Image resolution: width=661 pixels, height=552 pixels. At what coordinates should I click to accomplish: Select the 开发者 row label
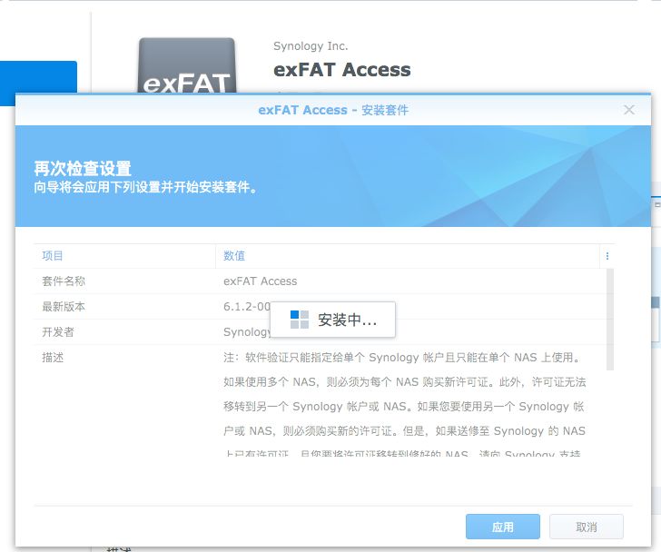(58, 332)
